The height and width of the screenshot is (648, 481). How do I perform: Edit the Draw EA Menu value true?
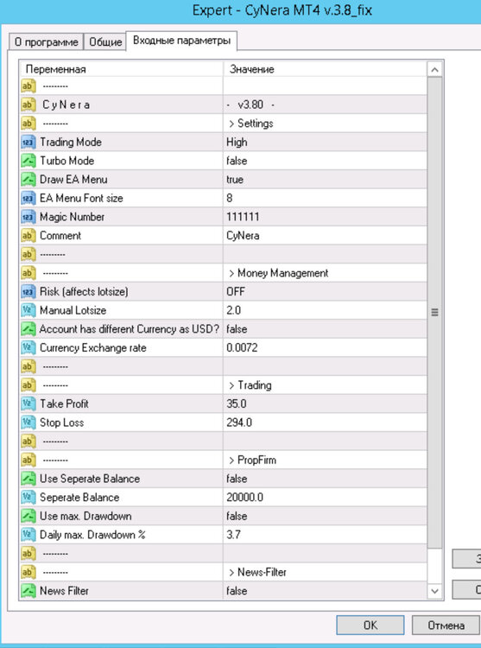[x=235, y=180]
